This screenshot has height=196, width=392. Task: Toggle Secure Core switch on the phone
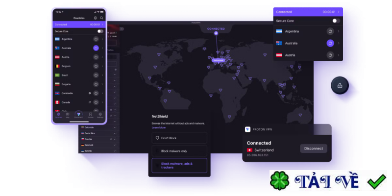coord(100,31)
